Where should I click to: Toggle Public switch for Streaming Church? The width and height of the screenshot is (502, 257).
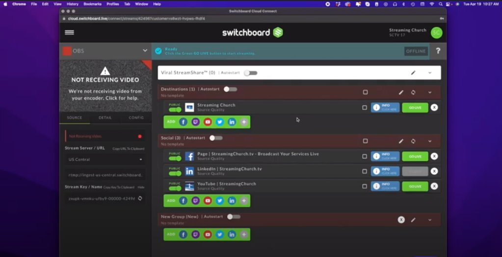(175, 110)
